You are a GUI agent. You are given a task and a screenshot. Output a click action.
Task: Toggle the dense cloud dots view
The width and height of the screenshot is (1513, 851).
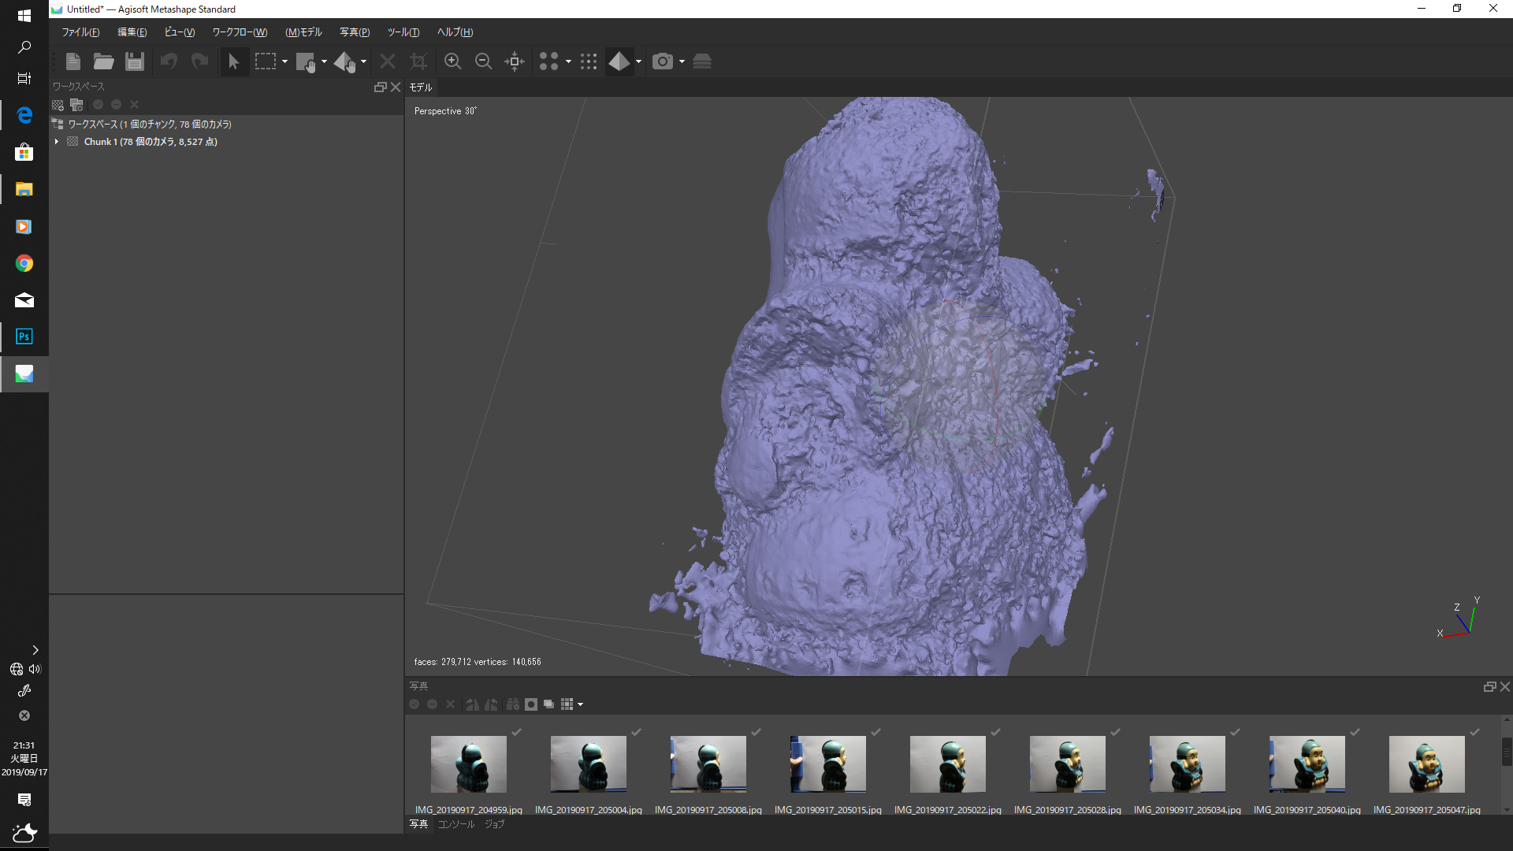[589, 61]
